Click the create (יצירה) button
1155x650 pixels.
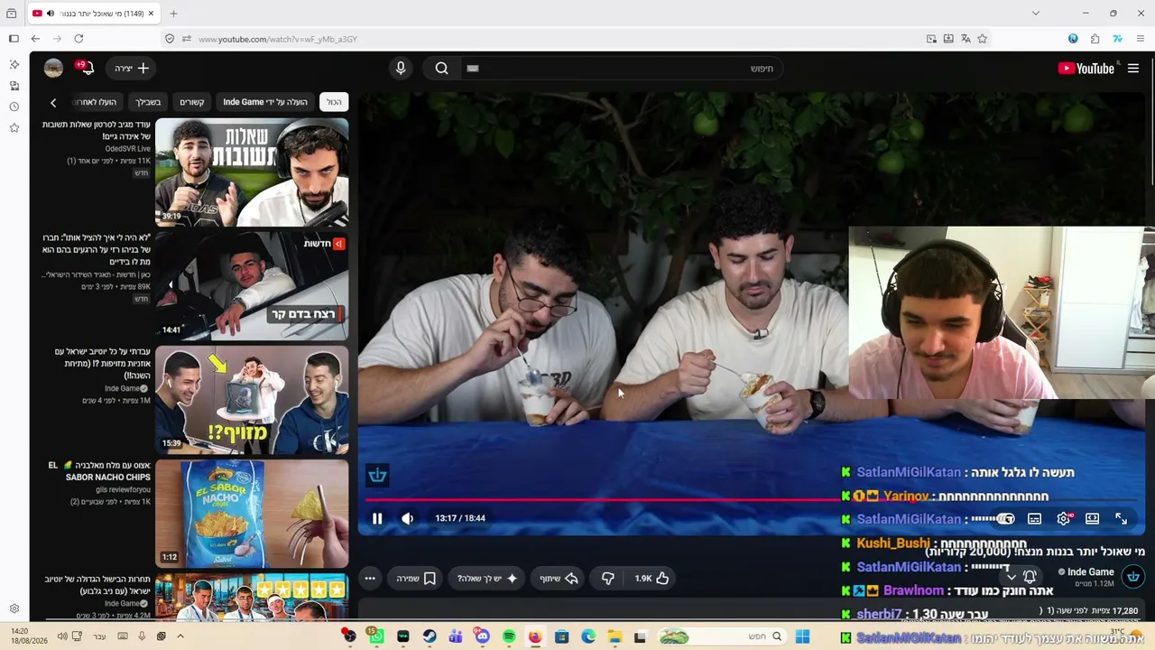point(133,69)
